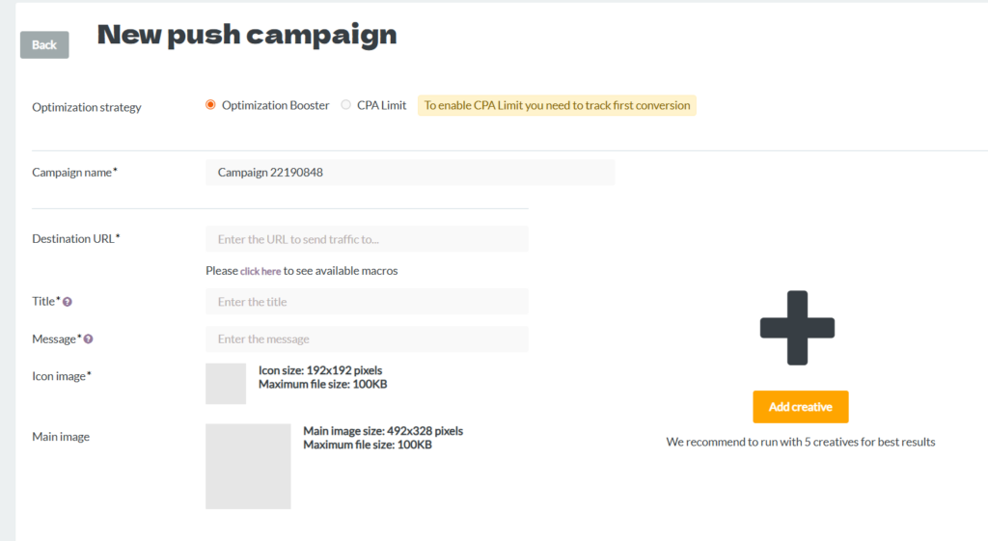Click the yellow CPA Limit notice
Image resolution: width=988 pixels, height=541 pixels.
click(x=557, y=105)
